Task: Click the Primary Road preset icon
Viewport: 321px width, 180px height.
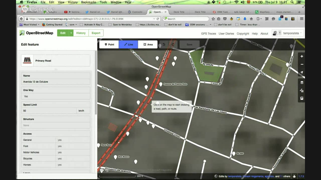Action: pos(27,60)
